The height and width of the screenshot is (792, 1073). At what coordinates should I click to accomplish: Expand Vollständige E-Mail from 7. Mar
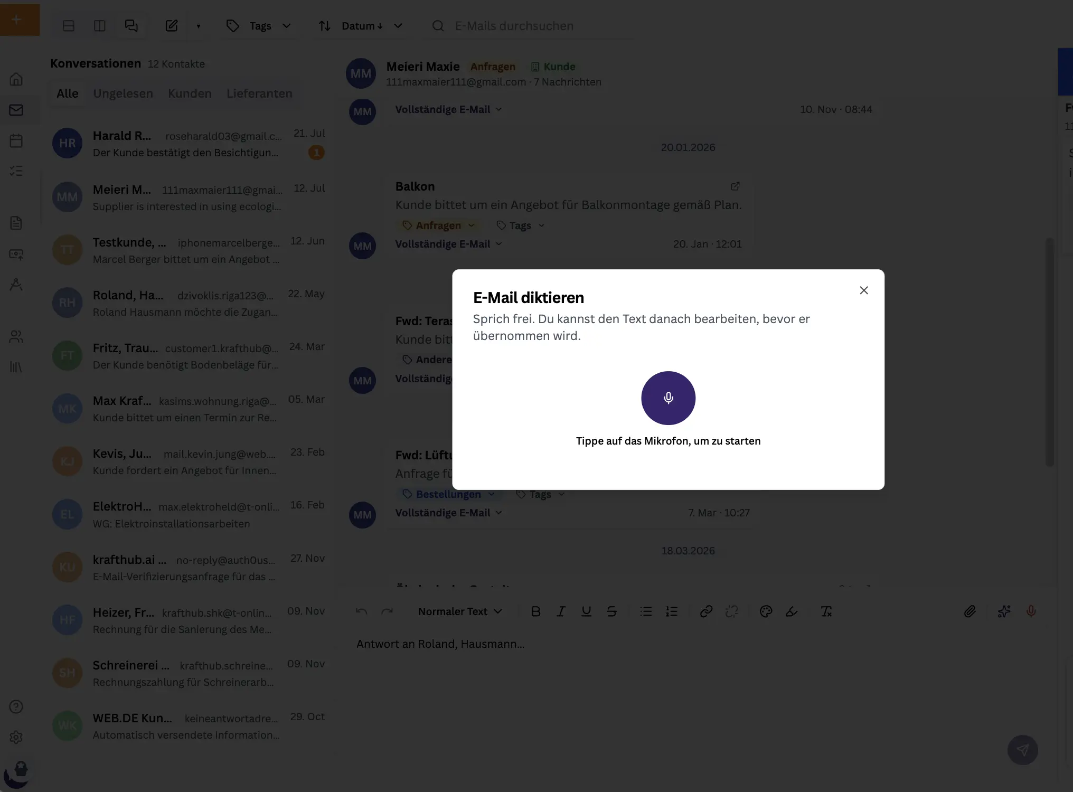[x=448, y=513]
